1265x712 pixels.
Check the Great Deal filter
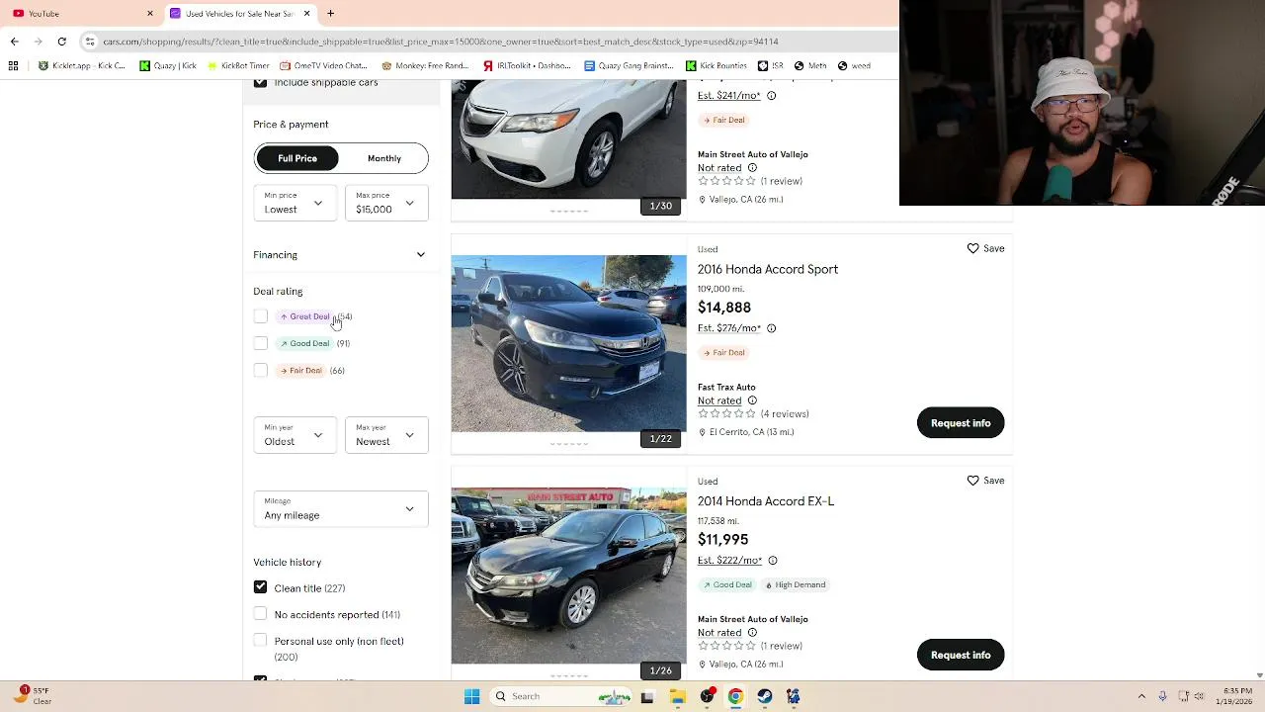(x=261, y=316)
